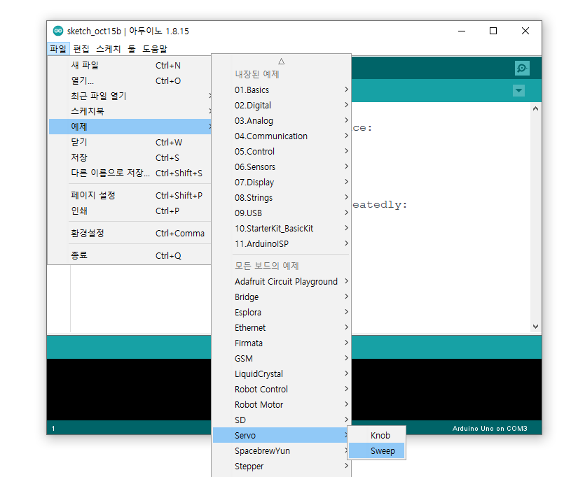Image resolution: width=571 pixels, height=477 pixels.
Task: Open the 툴 menu
Action: (x=132, y=49)
